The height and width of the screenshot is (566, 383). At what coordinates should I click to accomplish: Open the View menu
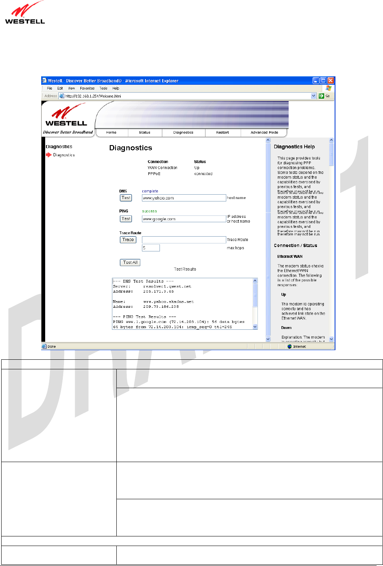click(72, 88)
